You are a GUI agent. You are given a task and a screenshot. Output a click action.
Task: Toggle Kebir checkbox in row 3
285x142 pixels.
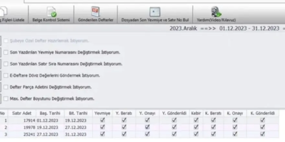click(x=196, y=134)
